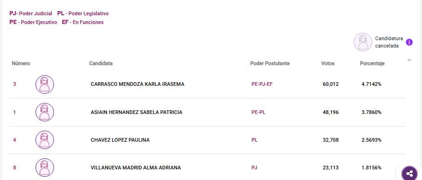Image resolution: width=422 pixels, height=180 pixels.
Task: Click the 60,012 votes value
Action: click(331, 84)
